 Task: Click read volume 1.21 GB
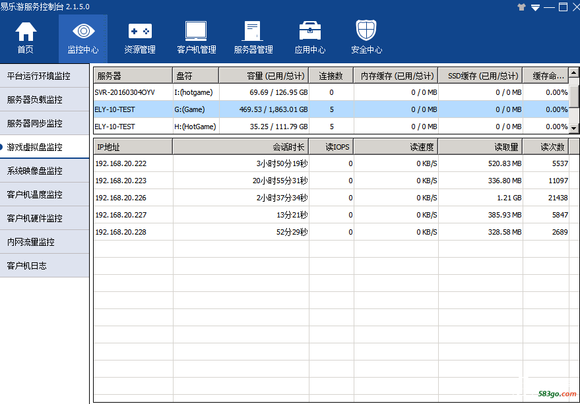click(x=509, y=198)
